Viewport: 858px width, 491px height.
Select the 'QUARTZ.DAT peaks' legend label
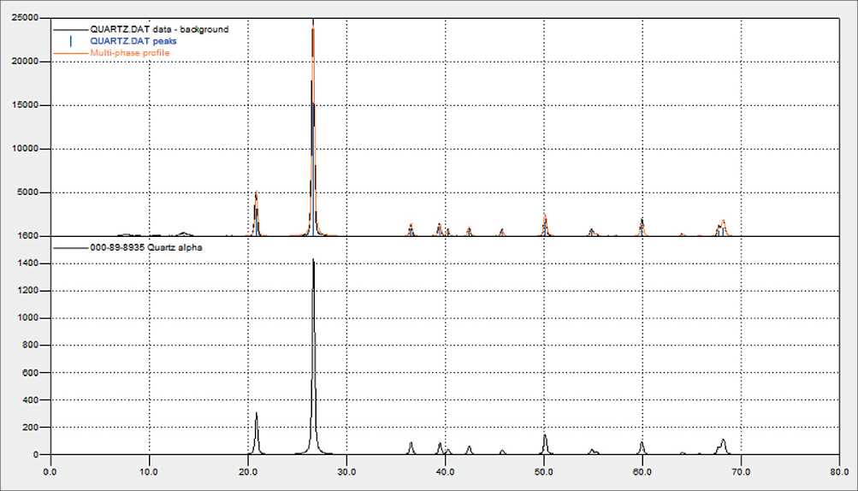click(x=133, y=41)
